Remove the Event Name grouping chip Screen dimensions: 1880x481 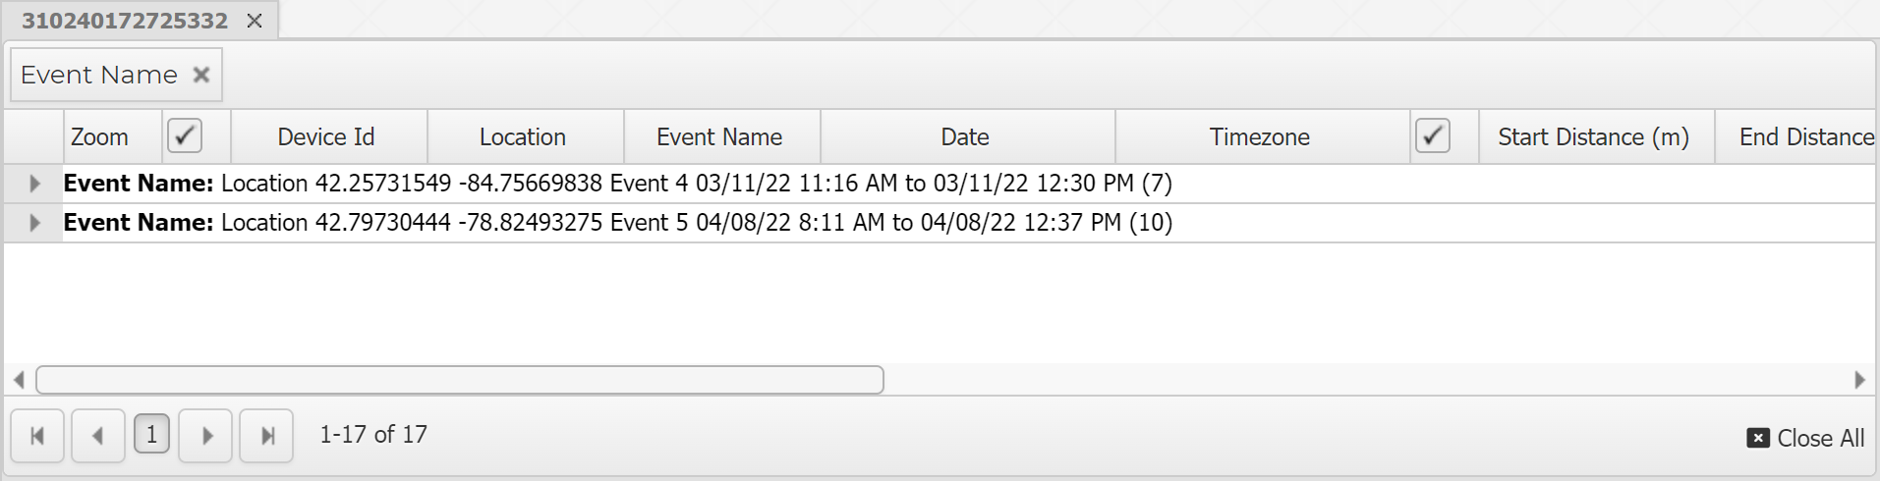tap(201, 75)
